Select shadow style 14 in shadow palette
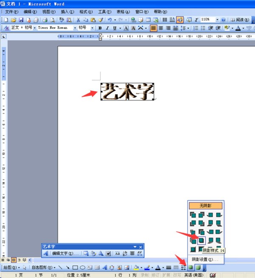 (x=200, y=240)
